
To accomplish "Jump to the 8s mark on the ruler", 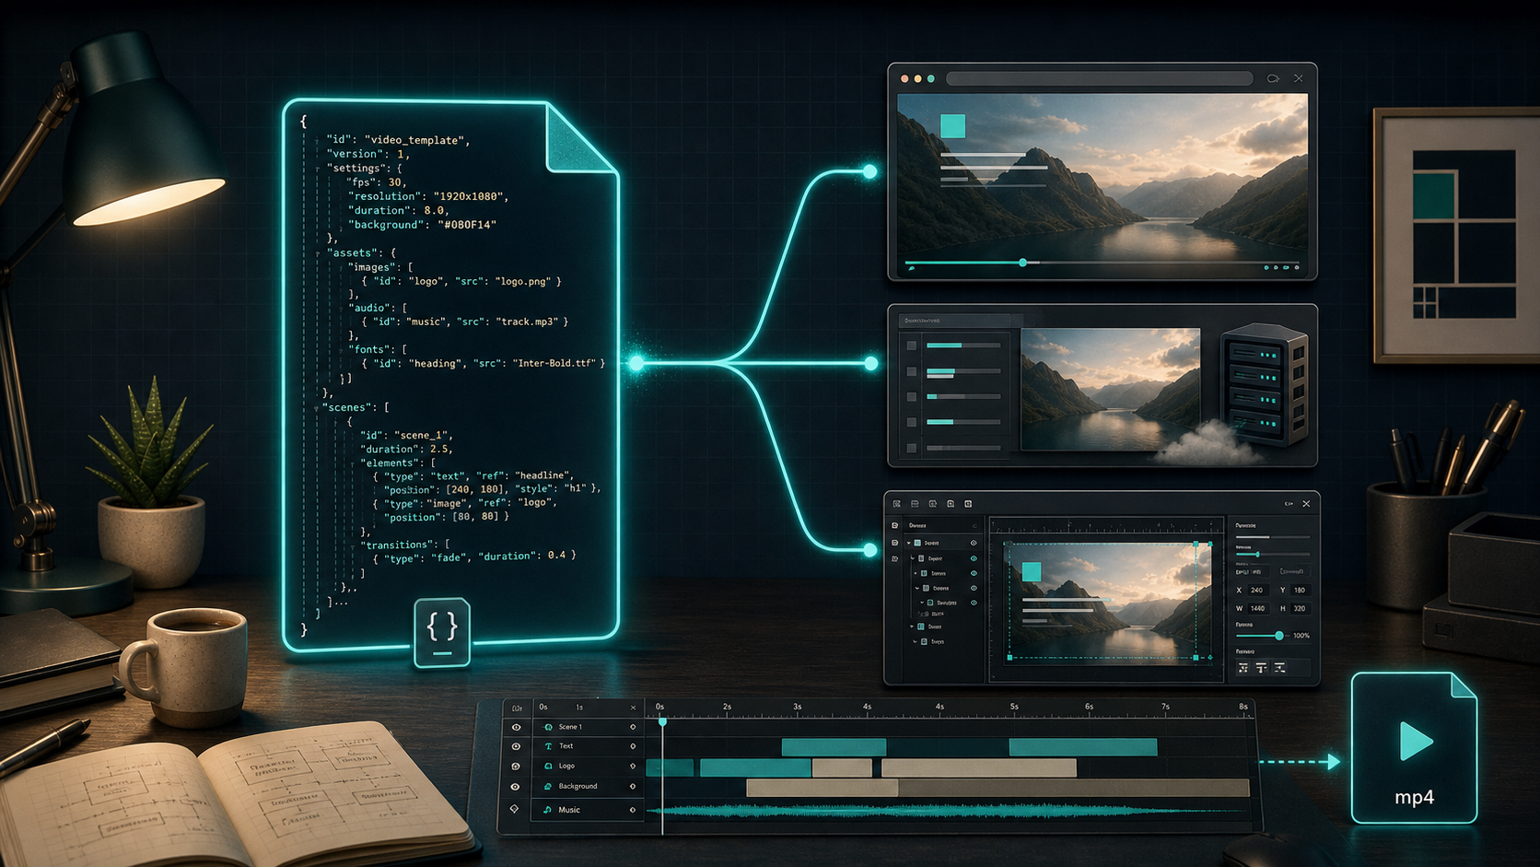I will pos(1243,707).
